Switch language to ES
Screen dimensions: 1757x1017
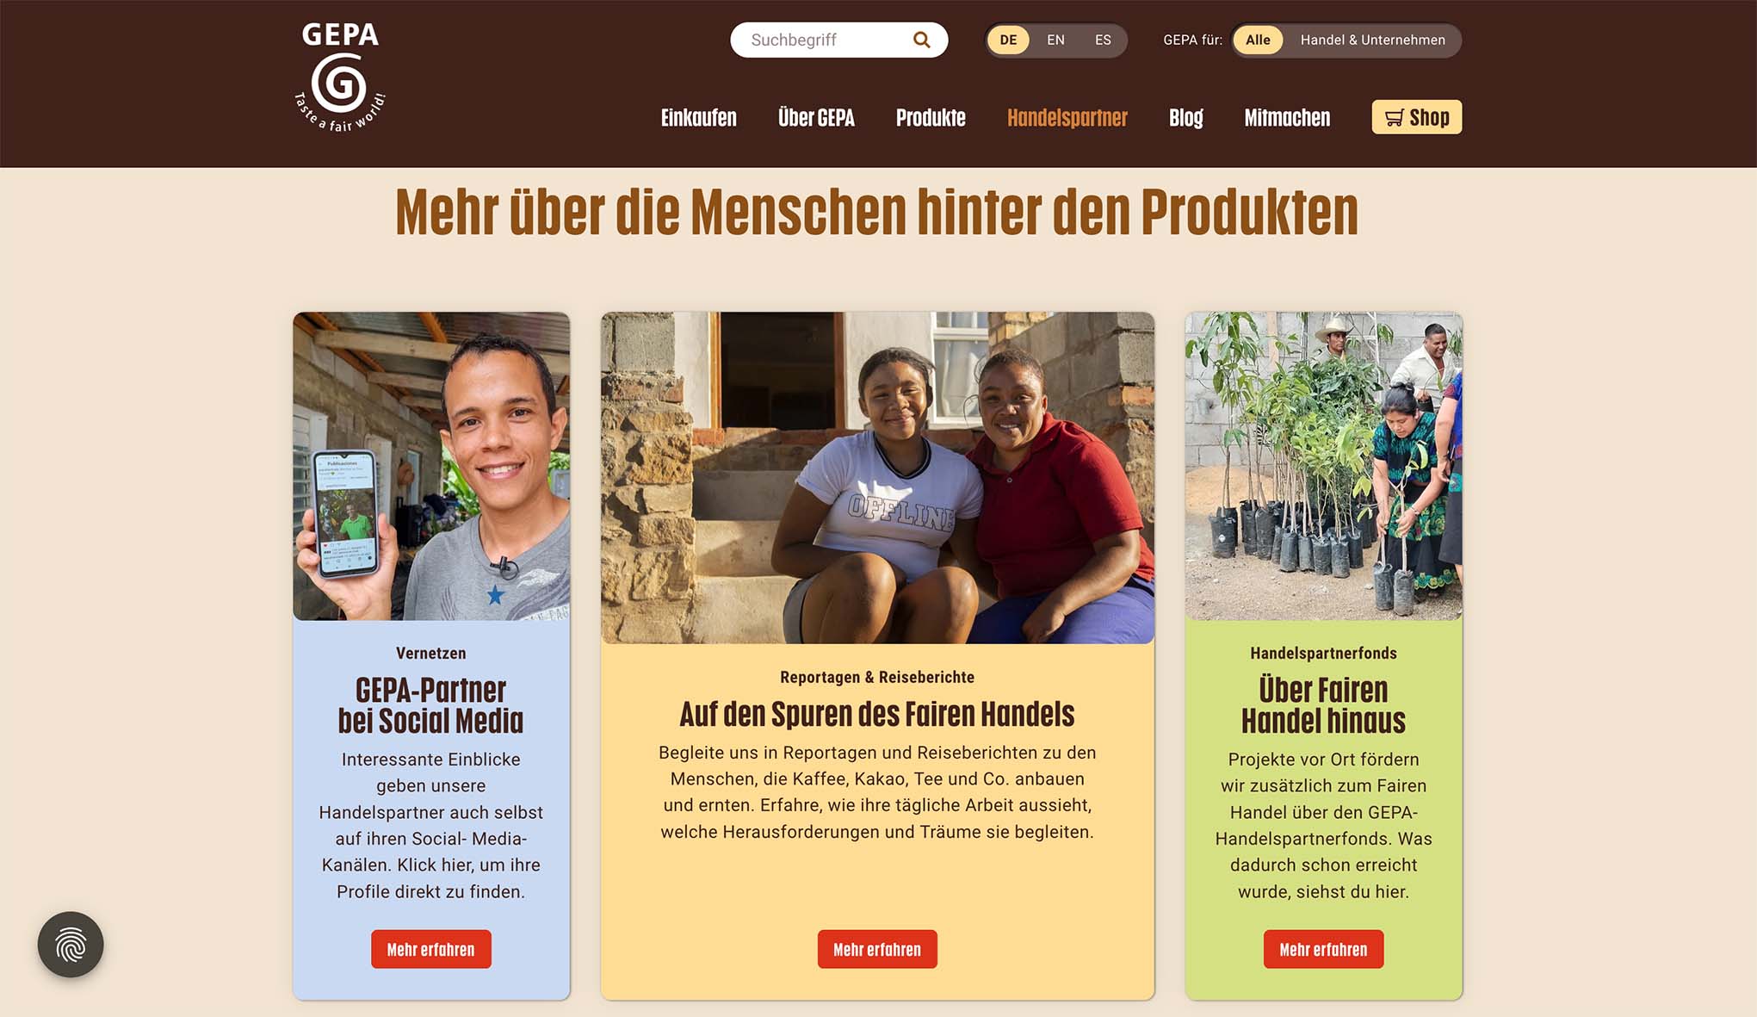click(x=1103, y=40)
